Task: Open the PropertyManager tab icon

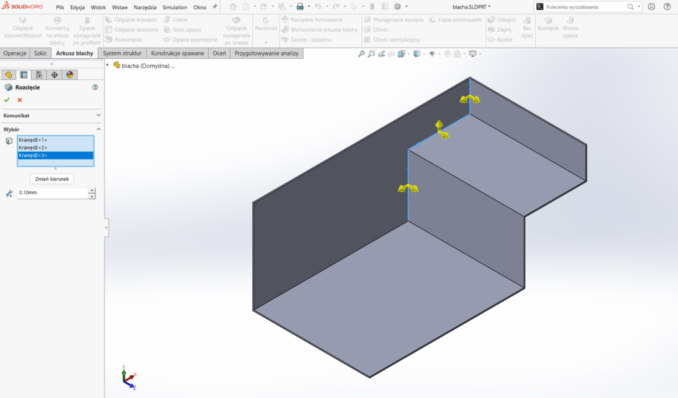Action: pos(24,75)
